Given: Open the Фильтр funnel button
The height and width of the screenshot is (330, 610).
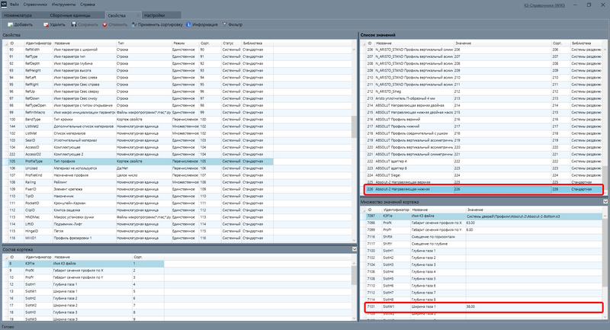Looking at the screenshot, I should tap(233, 24).
